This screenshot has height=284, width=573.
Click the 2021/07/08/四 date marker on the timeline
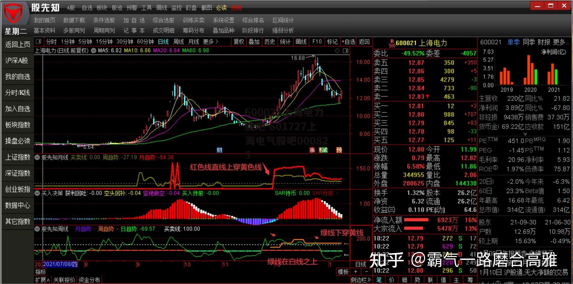coord(60,264)
